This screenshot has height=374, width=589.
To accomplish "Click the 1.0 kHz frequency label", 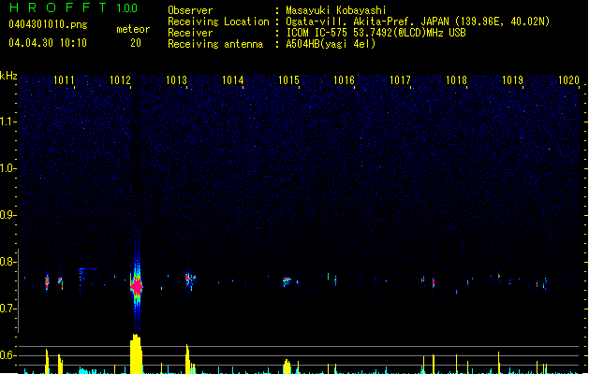I will pyautogui.click(x=7, y=168).
